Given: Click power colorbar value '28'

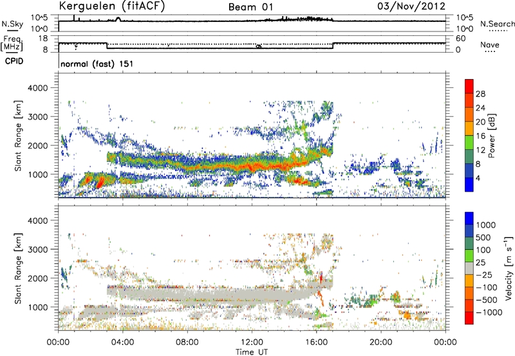Looking at the screenshot, I should coord(480,94).
